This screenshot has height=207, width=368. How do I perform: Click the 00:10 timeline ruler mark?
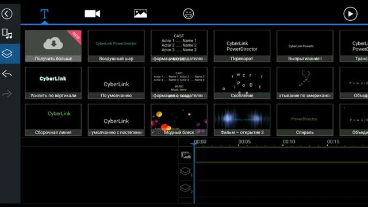tap(289, 142)
